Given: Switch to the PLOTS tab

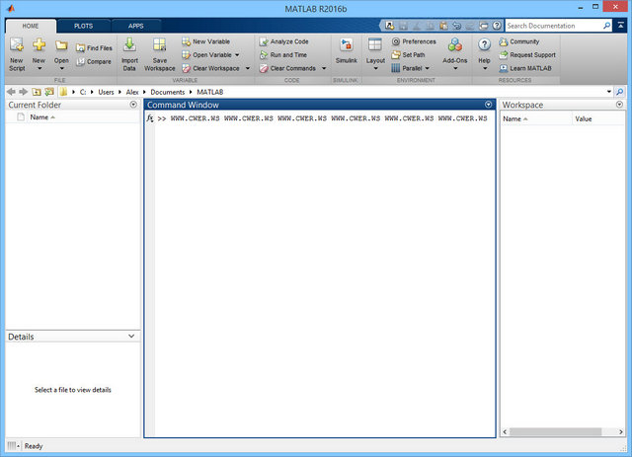Looking at the screenshot, I should 84,26.
